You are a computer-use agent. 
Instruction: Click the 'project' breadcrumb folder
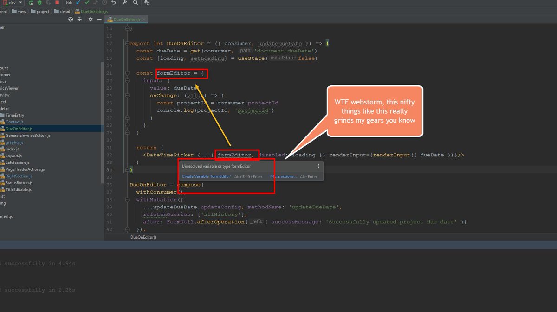pyautogui.click(x=40, y=11)
